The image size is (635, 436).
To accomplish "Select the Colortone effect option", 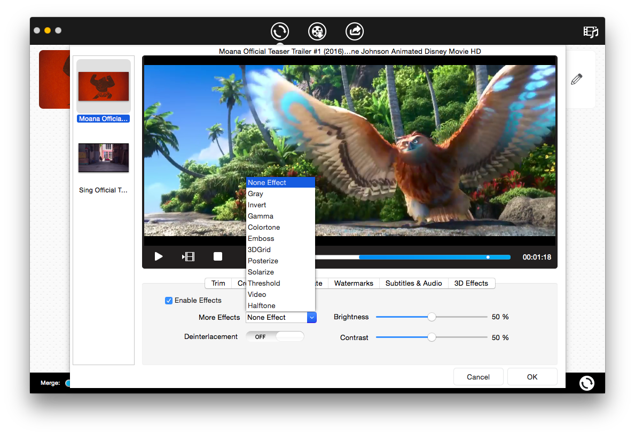I will click(x=280, y=228).
